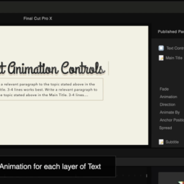The image size is (184, 184).
Task: Click the Spread parameter label
Action: [x=166, y=128]
